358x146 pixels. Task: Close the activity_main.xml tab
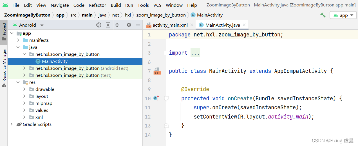click(192, 25)
